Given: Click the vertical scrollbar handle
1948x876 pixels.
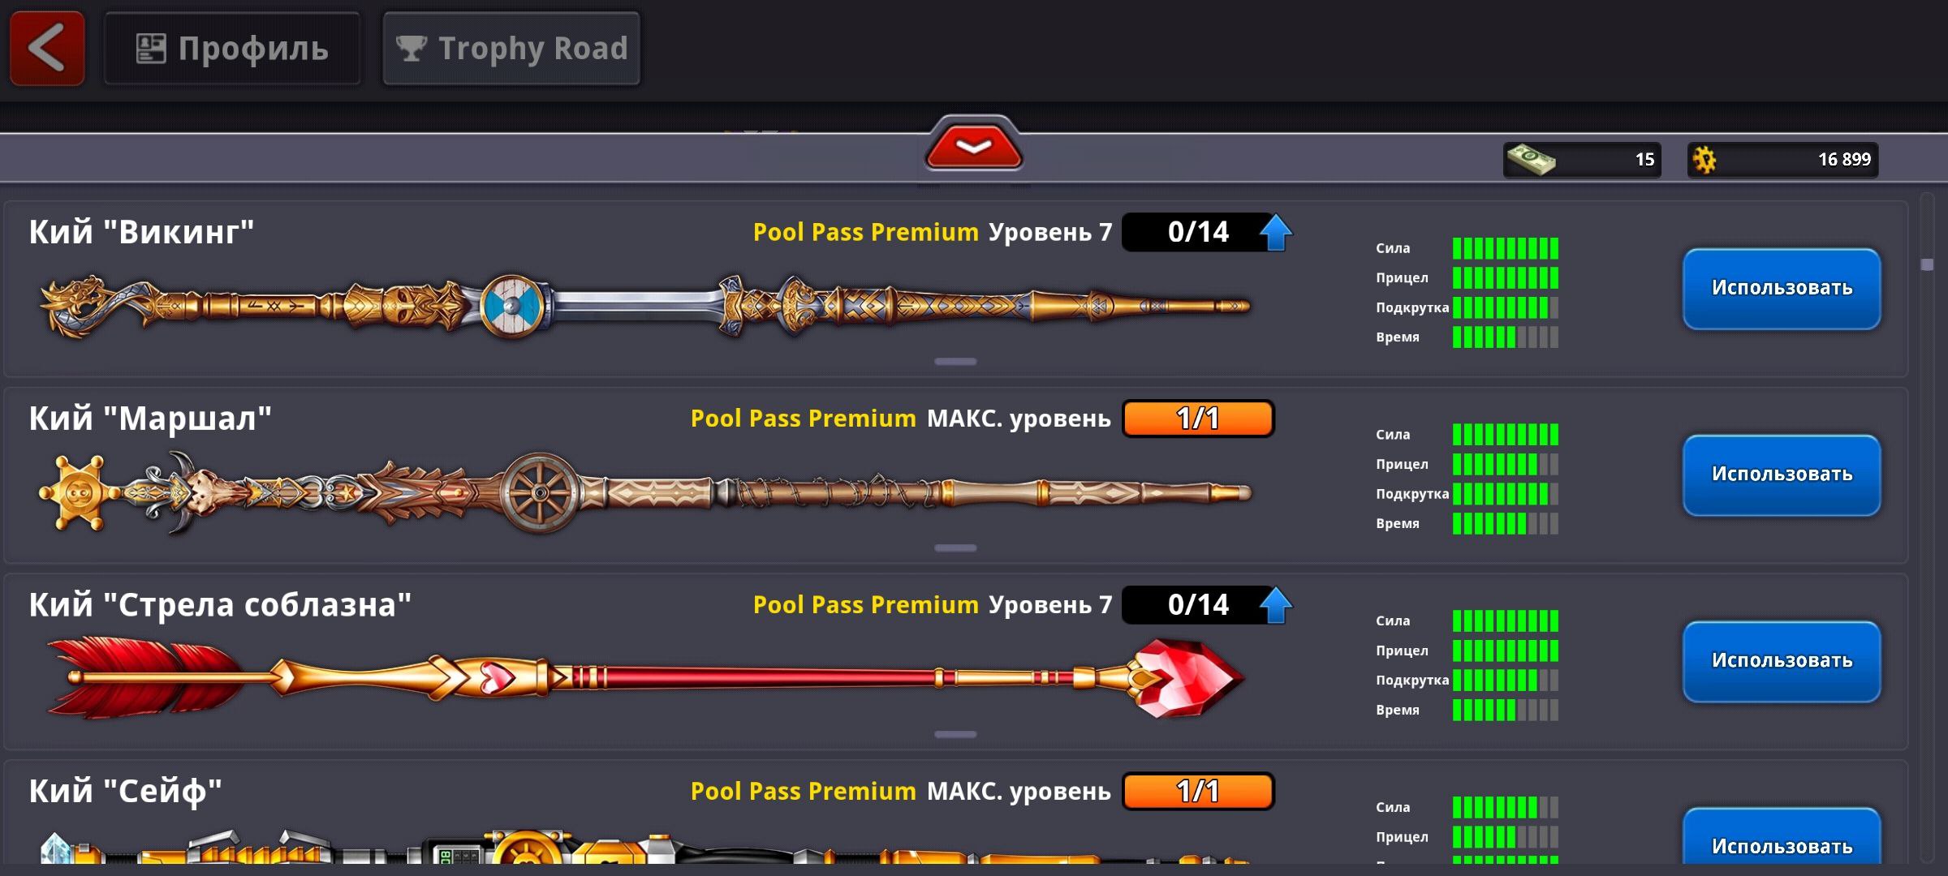Looking at the screenshot, I should [1927, 264].
